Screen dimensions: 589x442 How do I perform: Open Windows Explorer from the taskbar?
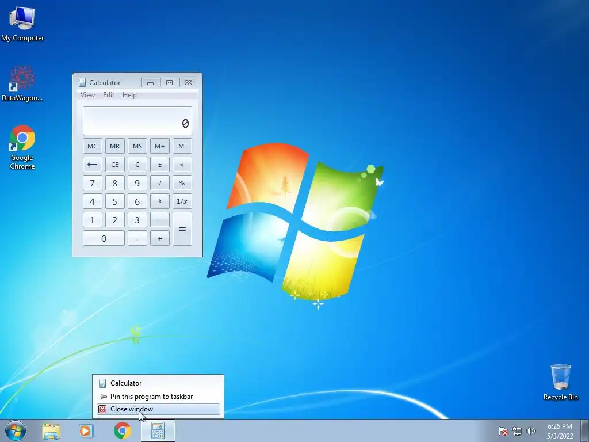click(51, 430)
